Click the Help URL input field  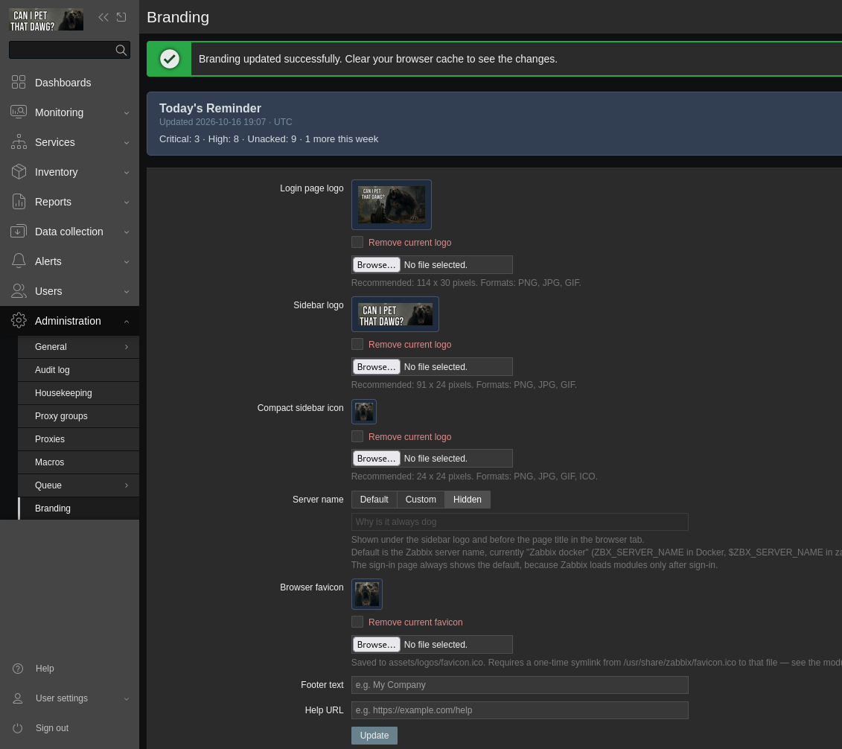[x=520, y=710]
